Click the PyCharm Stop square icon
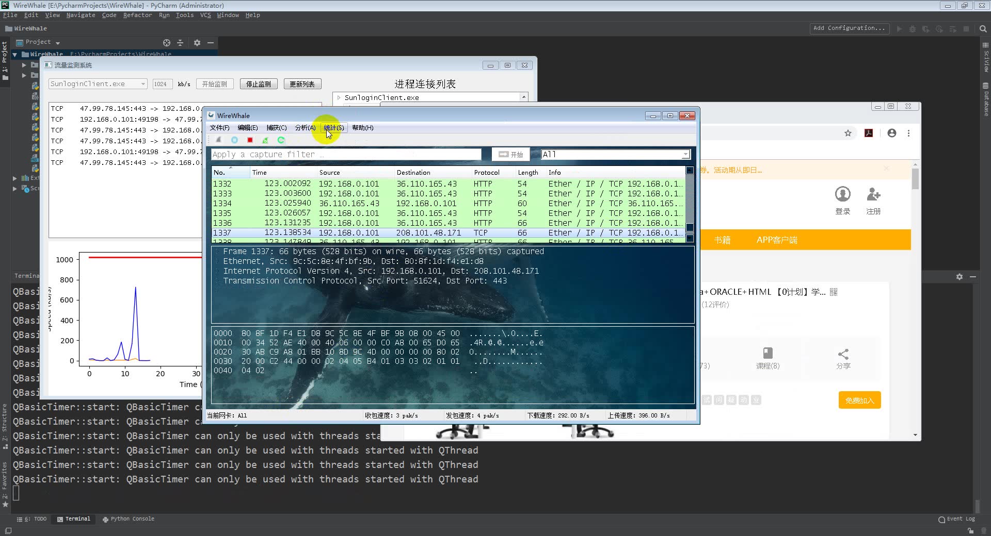The image size is (991, 536). click(966, 29)
